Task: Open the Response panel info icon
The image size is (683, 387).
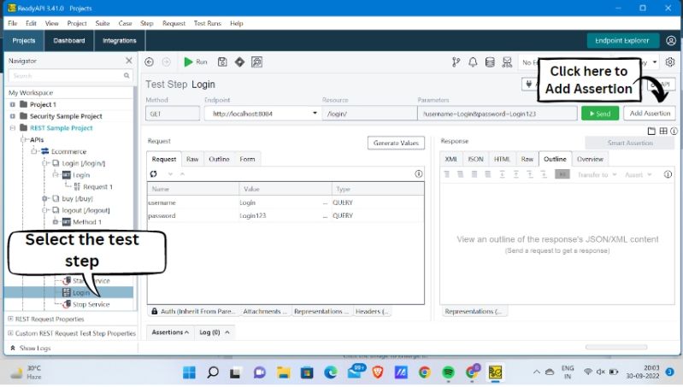Action: [668, 174]
